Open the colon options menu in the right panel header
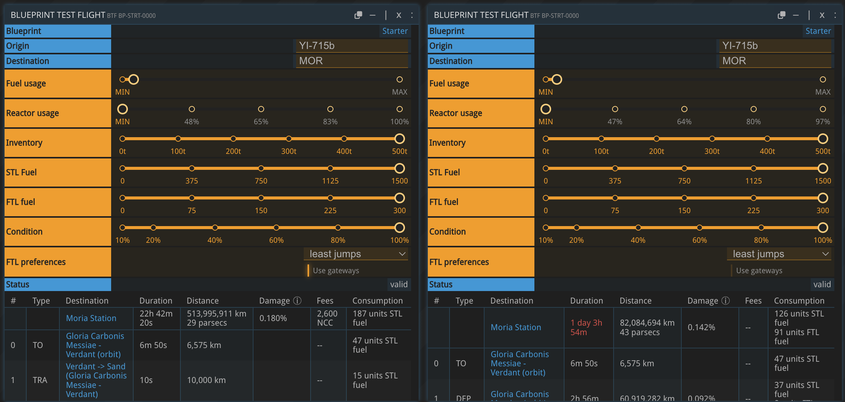 point(835,15)
